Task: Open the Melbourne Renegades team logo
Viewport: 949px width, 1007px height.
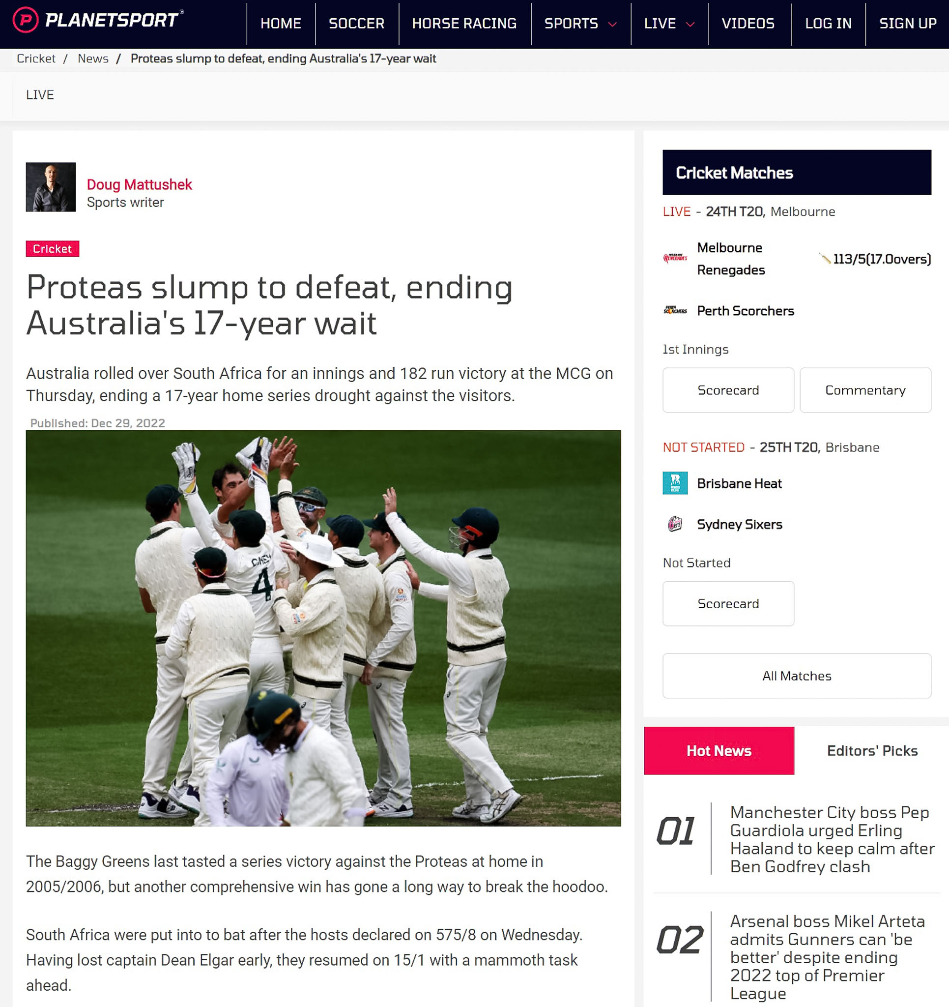Action: (x=675, y=258)
